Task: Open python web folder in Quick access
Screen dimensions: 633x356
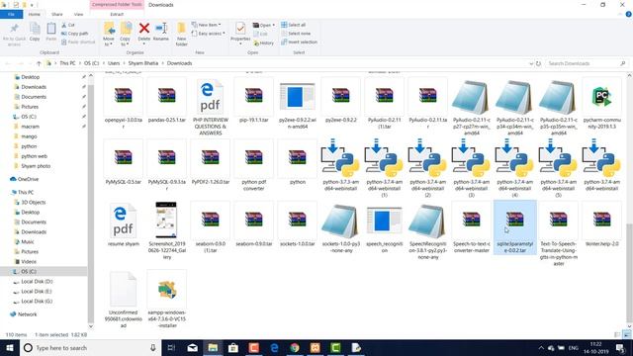Action: pos(31,156)
